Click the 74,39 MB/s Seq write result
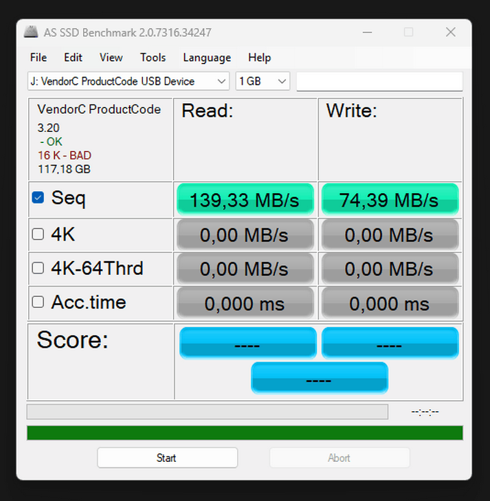The height and width of the screenshot is (501, 490). coord(390,200)
